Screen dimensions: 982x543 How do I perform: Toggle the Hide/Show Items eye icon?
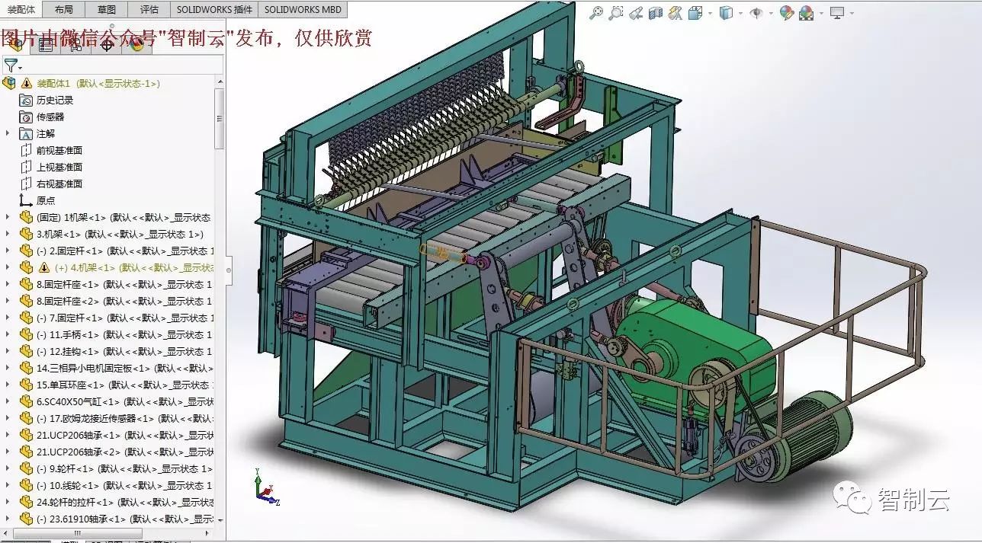pyautogui.click(x=756, y=13)
